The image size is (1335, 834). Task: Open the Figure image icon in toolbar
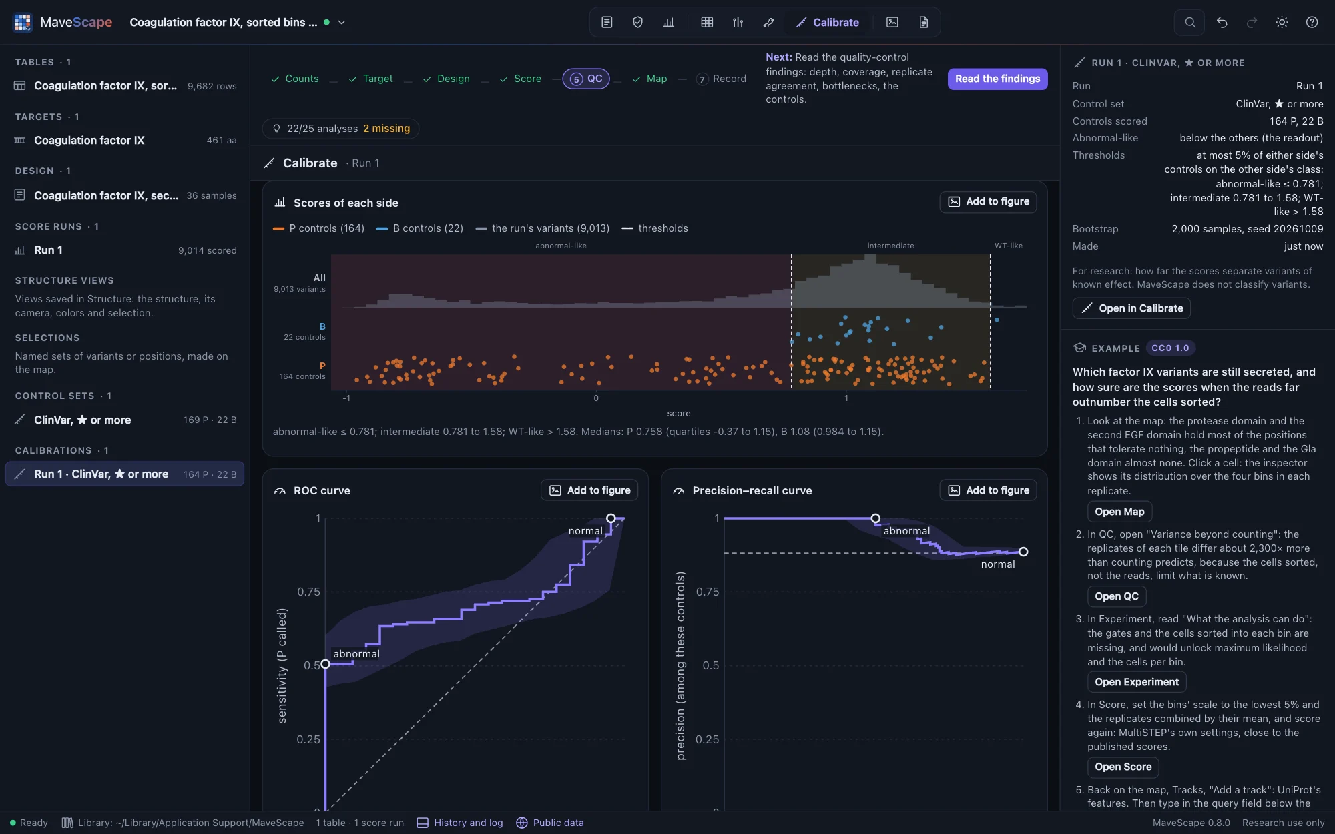point(892,22)
